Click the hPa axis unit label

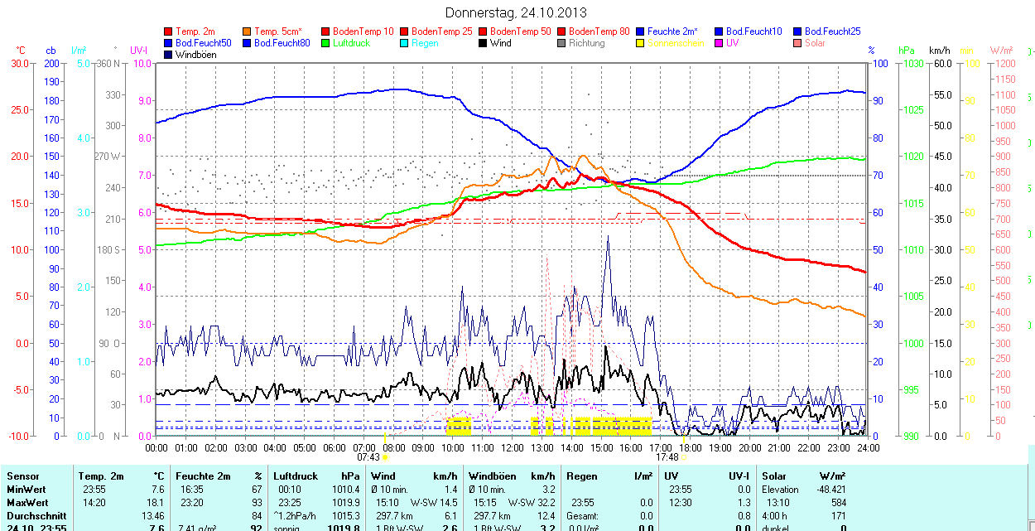[907, 51]
